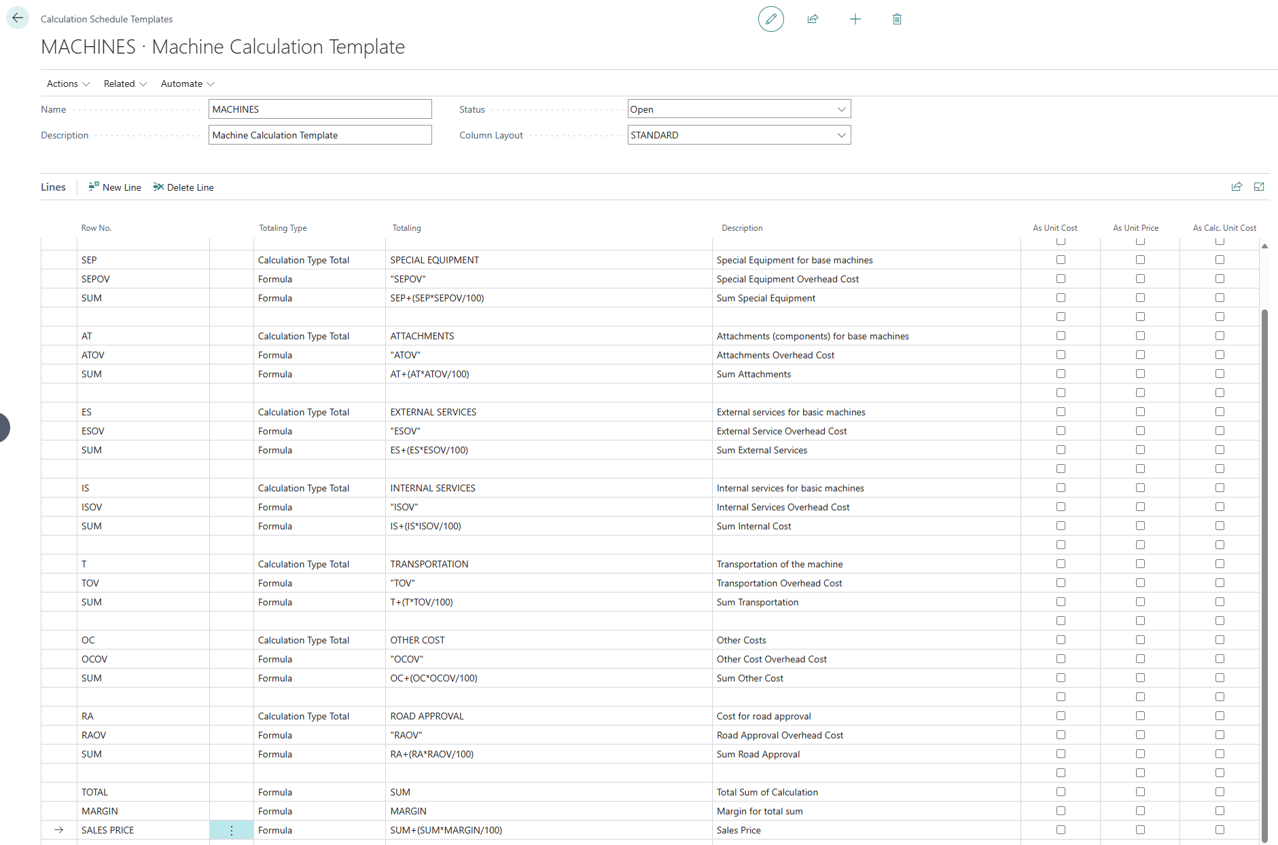Expand the Lines section to full view
This screenshot has width=1278, height=845.
(1259, 187)
